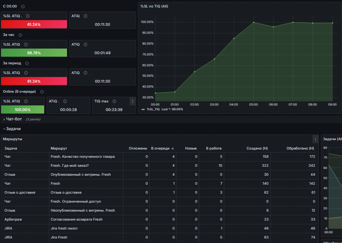Click info icon on ATiQ 00:01:49 panel

[x=86, y=44]
